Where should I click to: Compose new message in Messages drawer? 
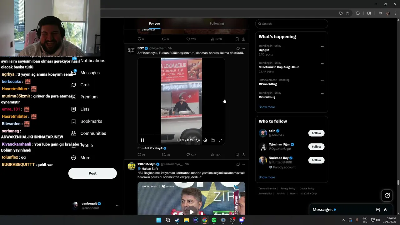tap(378, 210)
